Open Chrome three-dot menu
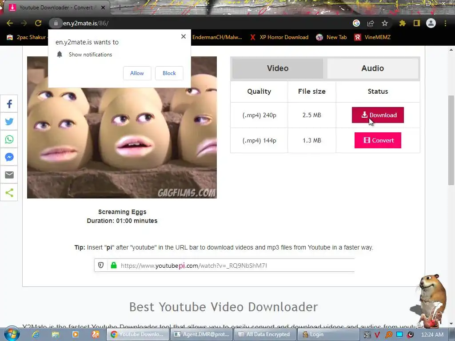455x341 pixels. point(445,23)
